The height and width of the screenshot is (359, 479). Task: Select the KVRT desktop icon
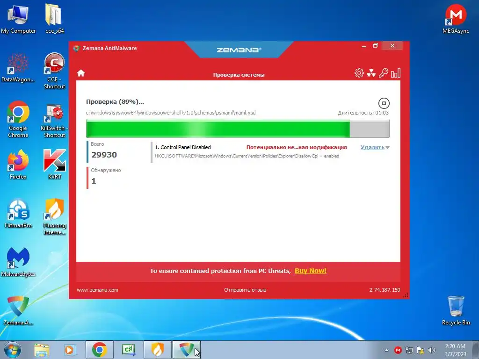(54, 165)
